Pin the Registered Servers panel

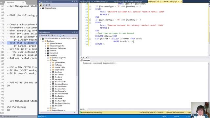[75, 2]
